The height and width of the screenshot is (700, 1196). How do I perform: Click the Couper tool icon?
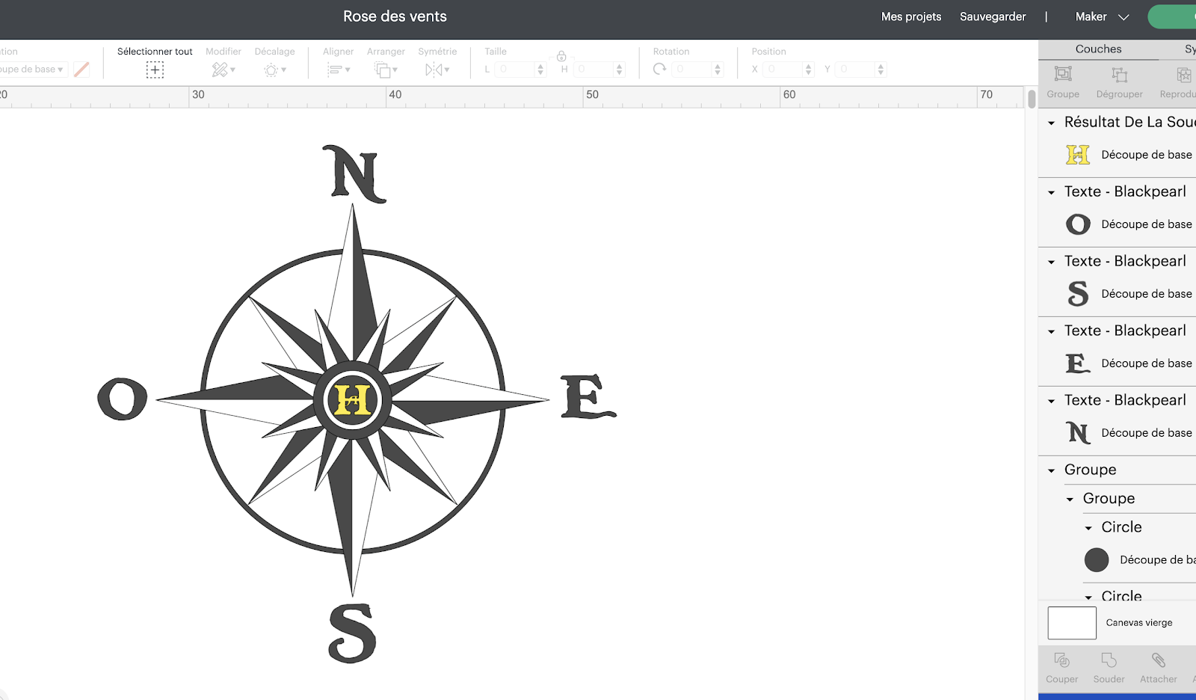pyautogui.click(x=1061, y=660)
